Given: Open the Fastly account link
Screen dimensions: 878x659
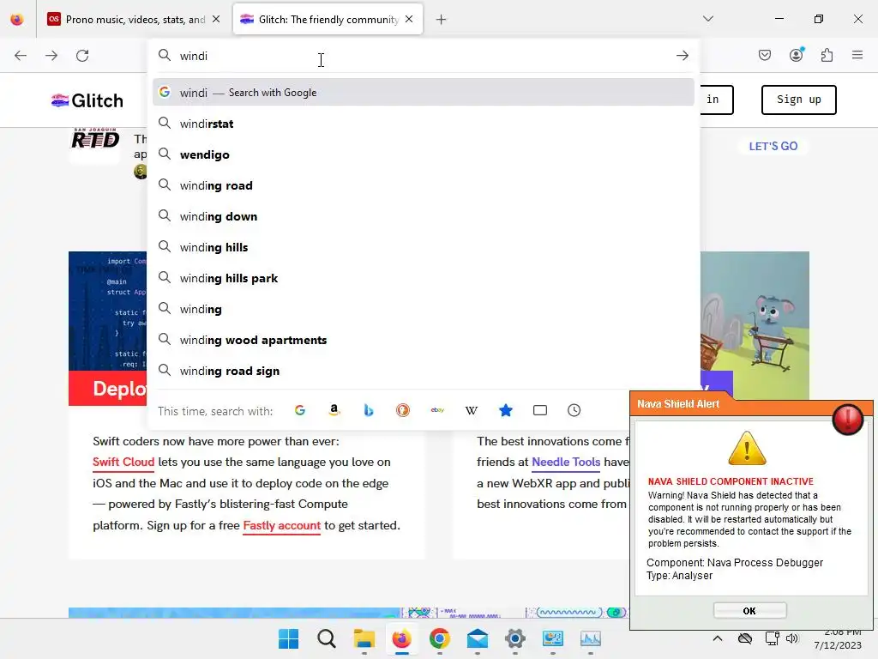Looking at the screenshot, I should [x=281, y=526].
